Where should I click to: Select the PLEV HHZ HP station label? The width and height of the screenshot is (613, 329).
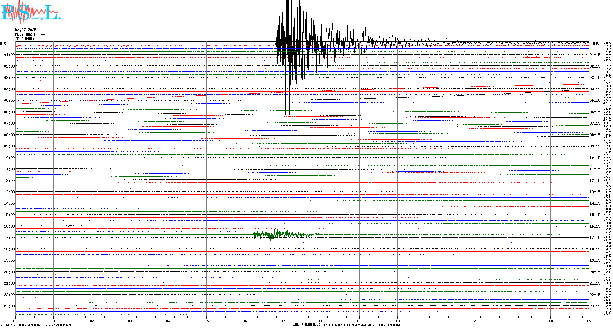click(x=30, y=34)
